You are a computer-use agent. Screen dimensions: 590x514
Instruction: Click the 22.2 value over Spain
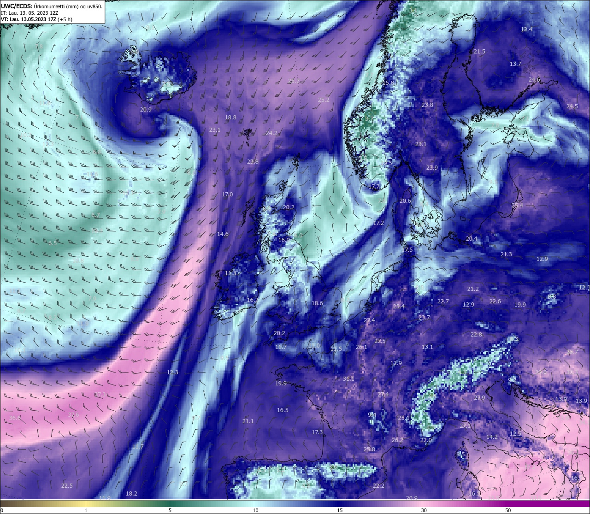[378, 485]
